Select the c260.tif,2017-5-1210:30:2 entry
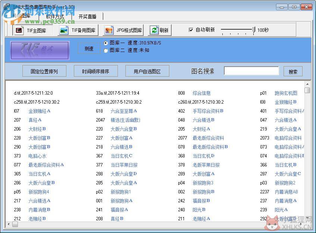Viewport: 316px width, 233px height. pyautogui.click(x=201, y=102)
